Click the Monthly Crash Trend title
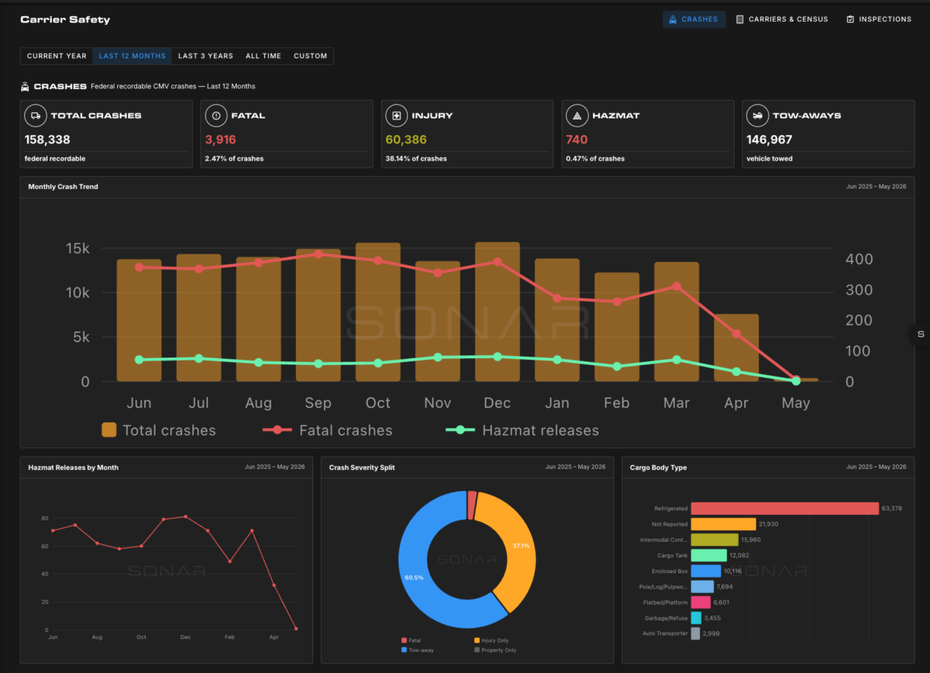This screenshot has height=673, width=930. [63, 187]
